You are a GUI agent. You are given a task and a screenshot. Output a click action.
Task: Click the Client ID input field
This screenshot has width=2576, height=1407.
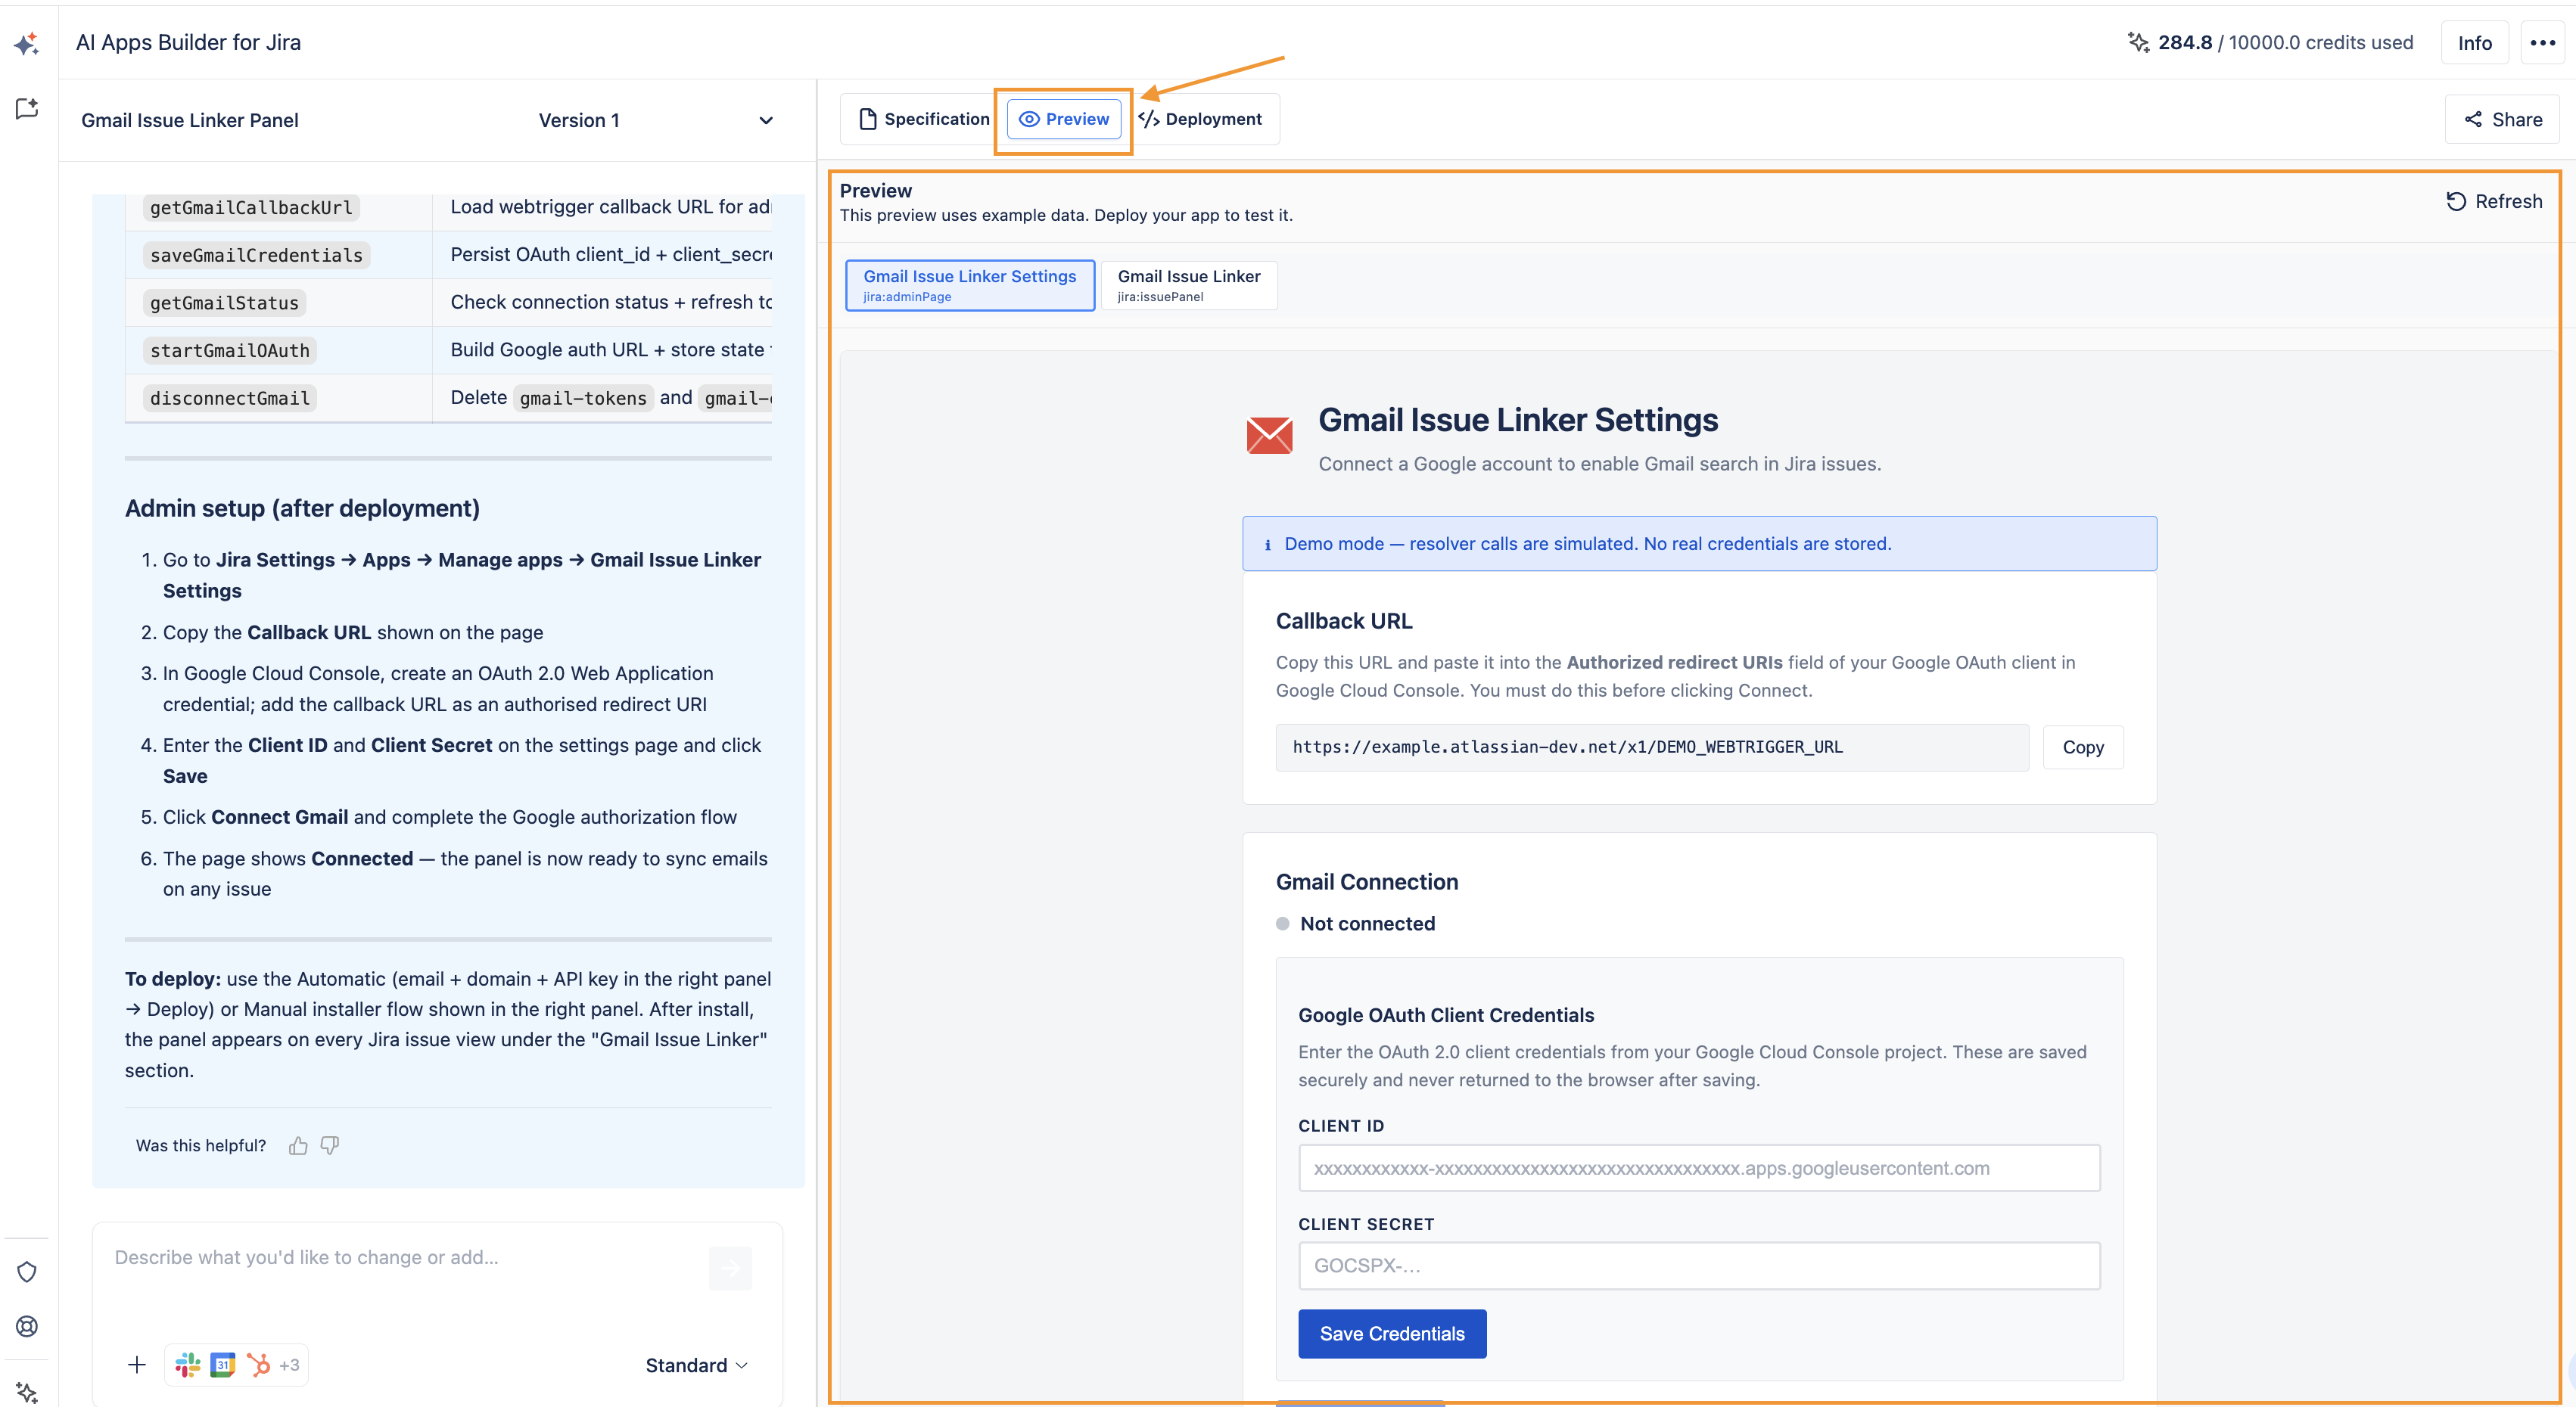1699,1168
